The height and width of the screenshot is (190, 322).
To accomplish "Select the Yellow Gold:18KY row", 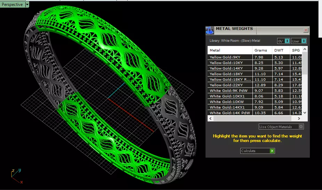I will click(x=255, y=74).
